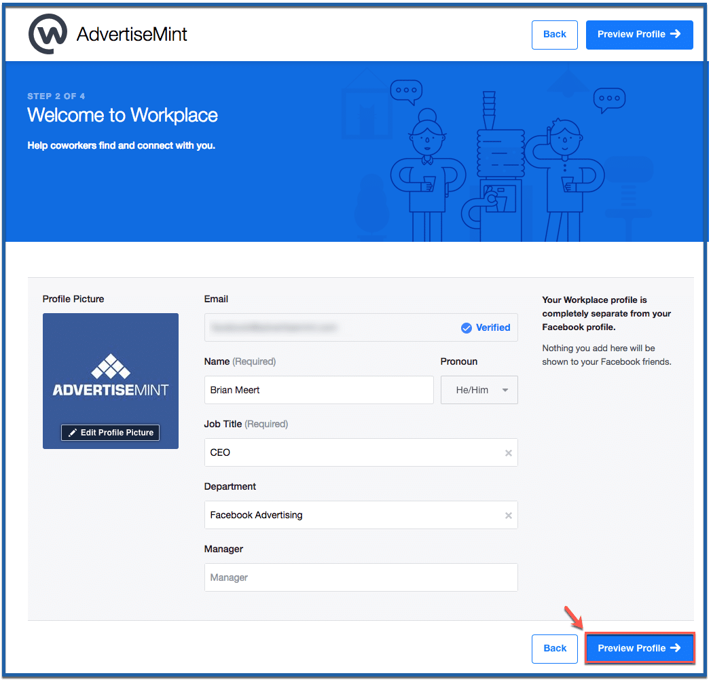Click the Pronoun dropdown caret arrow
Viewport: 711px width, 682px height.
[x=505, y=390]
